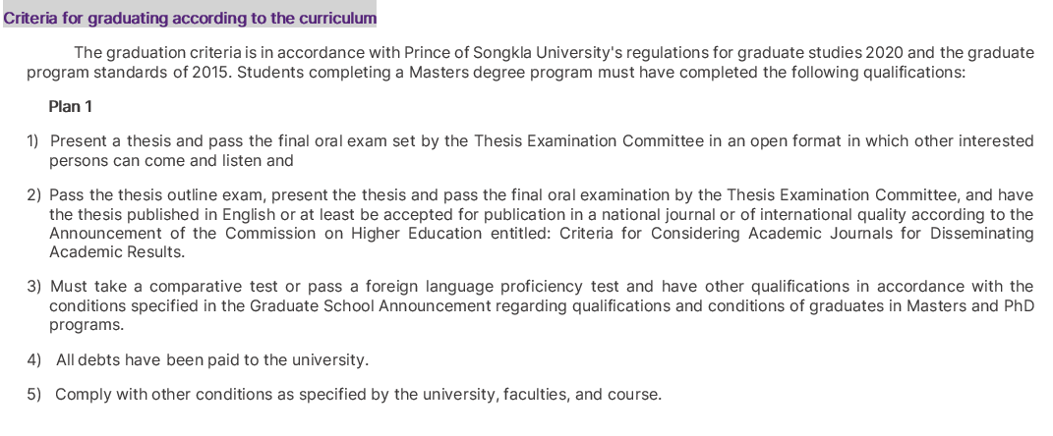
Task: Click list number 1) marker
Action: click(x=32, y=140)
